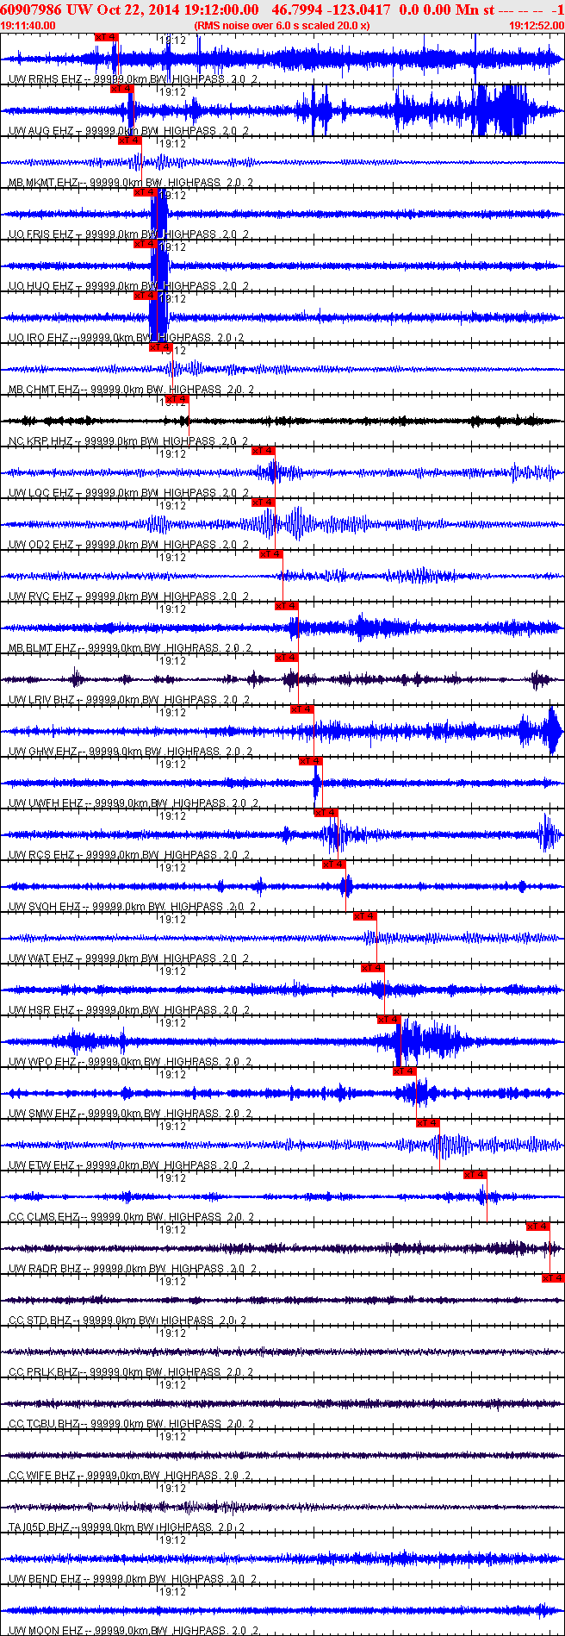Click the event coordinates 46.7994 -123.0417
The height and width of the screenshot is (1636, 565).
click(331, 9)
